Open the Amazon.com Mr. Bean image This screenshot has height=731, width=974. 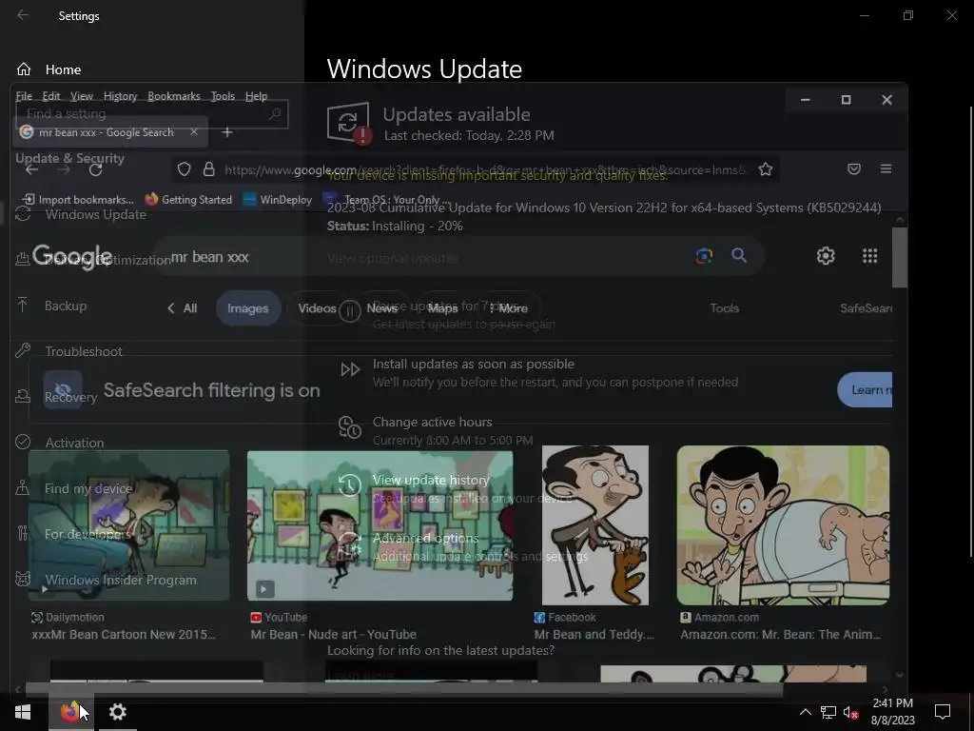[x=784, y=525]
